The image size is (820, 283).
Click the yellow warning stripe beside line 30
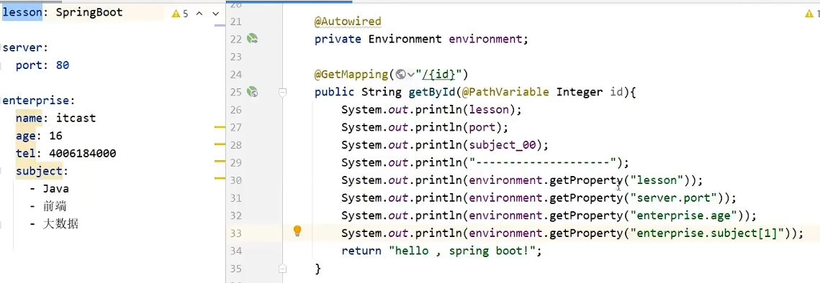pos(220,179)
